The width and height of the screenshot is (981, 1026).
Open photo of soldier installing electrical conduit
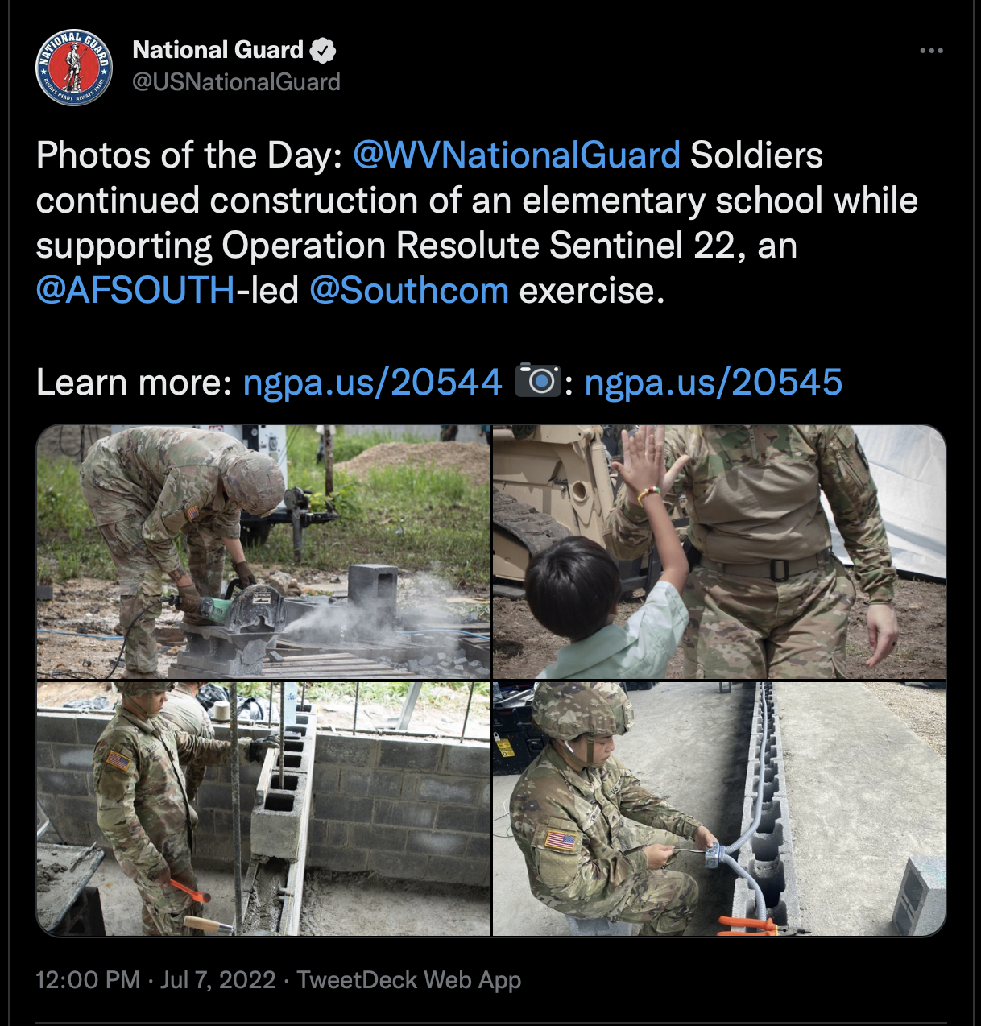[x=719, y=809]
